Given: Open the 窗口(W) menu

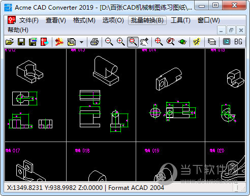Looking at the screenshot, I should 209,20.
